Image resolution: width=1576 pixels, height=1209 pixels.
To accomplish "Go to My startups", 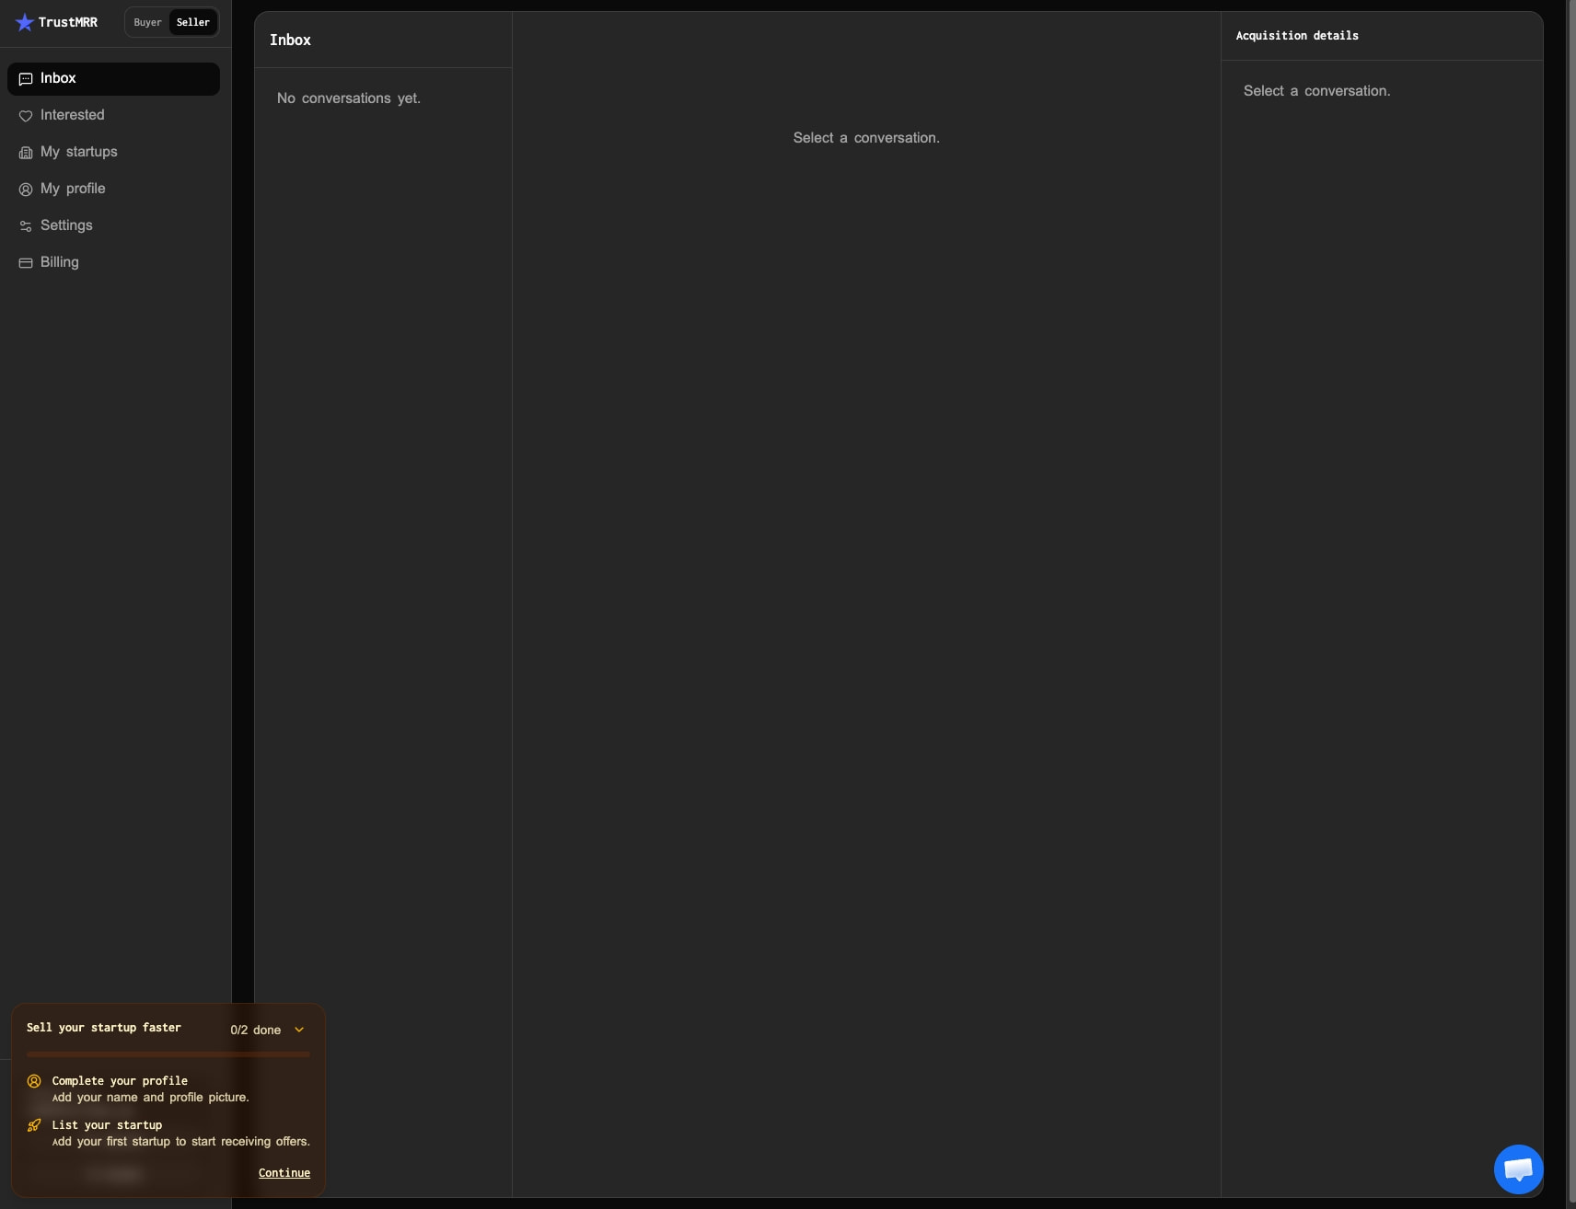I will pos(113,153).
